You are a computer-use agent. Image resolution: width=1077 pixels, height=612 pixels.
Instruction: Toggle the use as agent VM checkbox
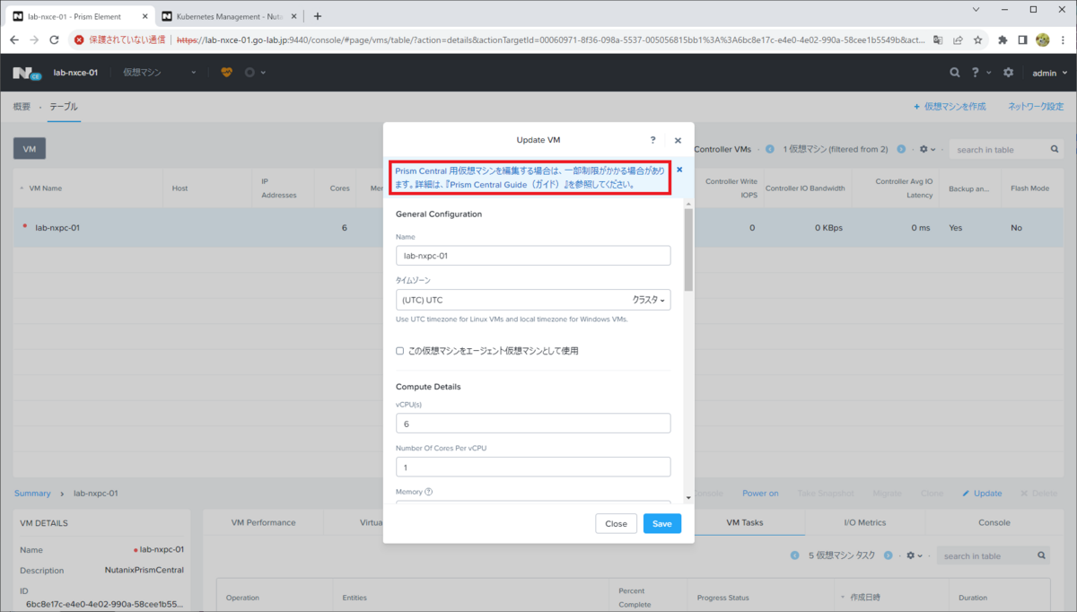(x=400, y=351)
